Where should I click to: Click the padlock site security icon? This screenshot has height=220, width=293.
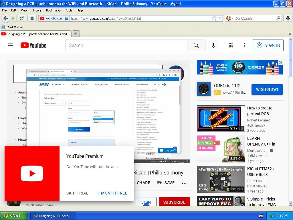pyautogui.click(x=66, y=18)
